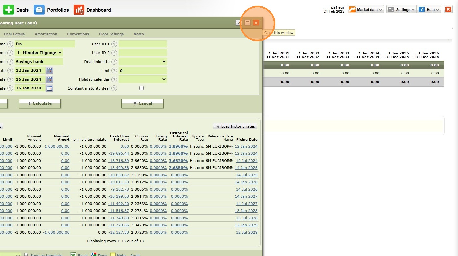Click the frn name input field
Viewport: 458px width, 256px height.
[45, 44]
